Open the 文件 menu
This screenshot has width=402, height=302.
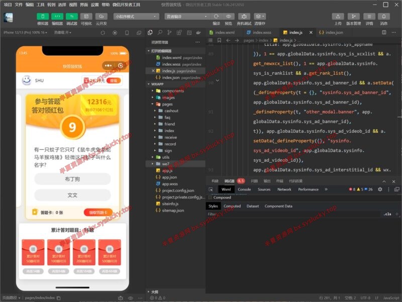pyautogui.click(x=19, y=5)
